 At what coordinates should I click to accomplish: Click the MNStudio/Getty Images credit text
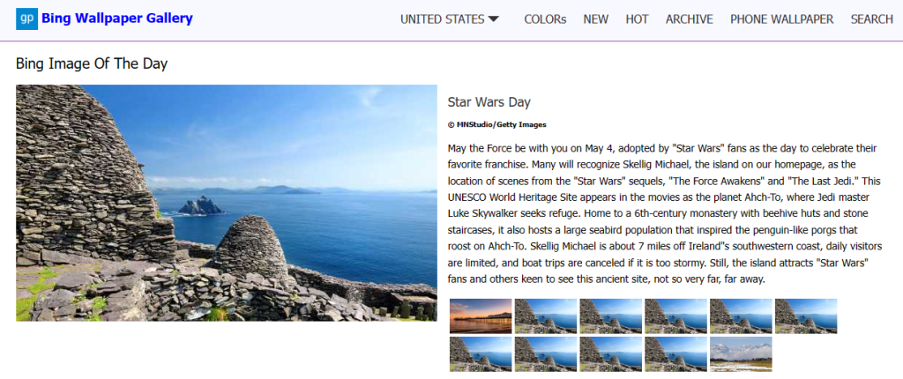(x=497, y=124)
